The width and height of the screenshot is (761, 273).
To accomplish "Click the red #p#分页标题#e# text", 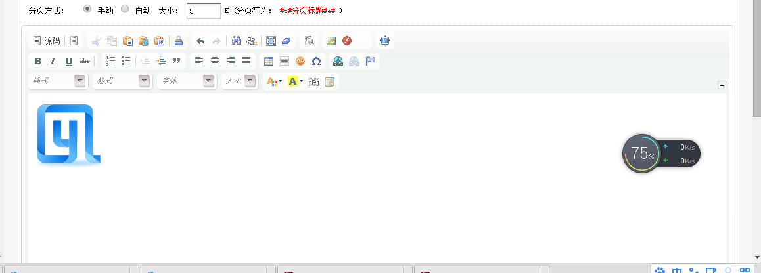I will 308,10.
